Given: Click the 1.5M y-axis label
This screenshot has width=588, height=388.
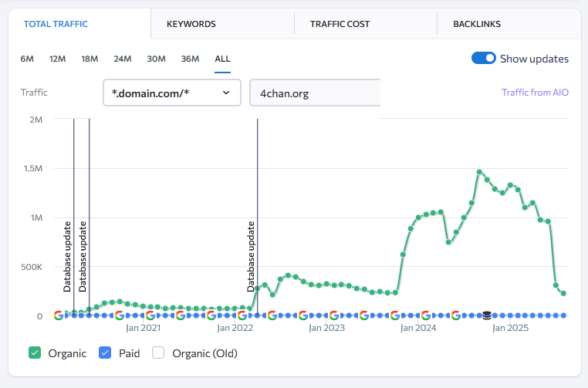Looking at the screenshot, I should pyautogui.click(x=33, y=168).
